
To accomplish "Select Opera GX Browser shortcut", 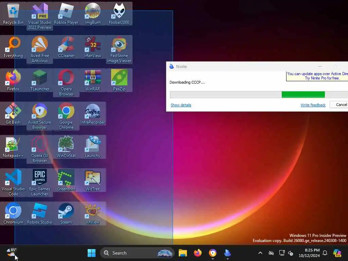I will (40, 150).
